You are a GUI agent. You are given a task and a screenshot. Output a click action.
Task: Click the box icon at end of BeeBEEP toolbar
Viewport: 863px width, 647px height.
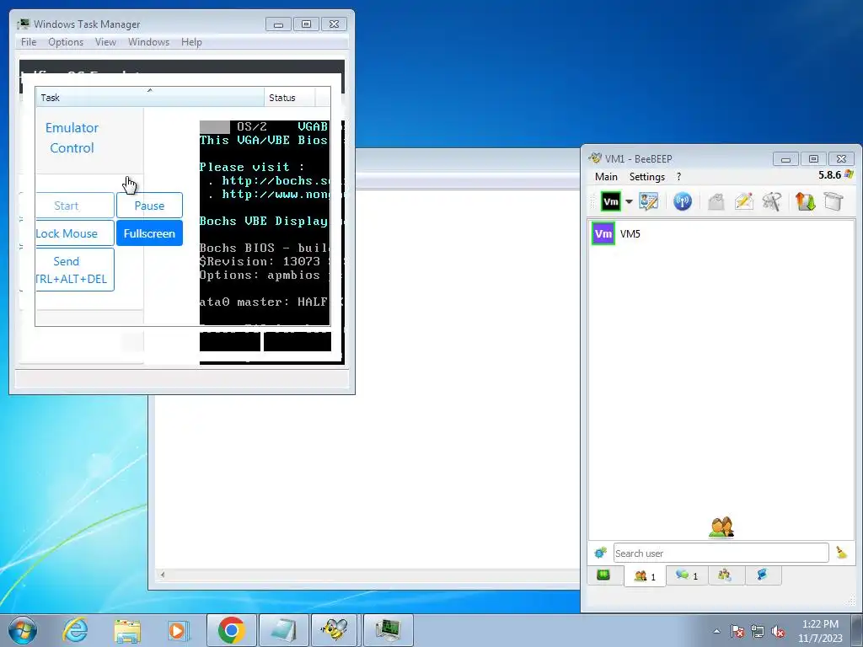[x=834, y=202]
